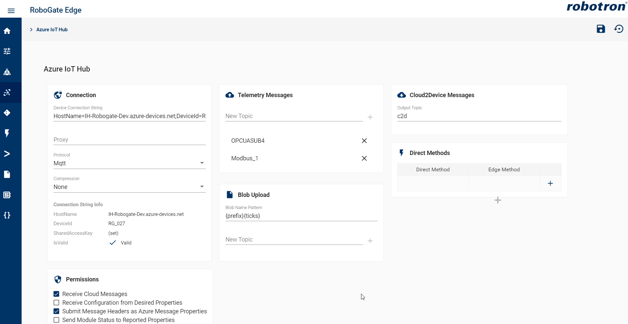Viewport: 628px width, 324px height.
Task: Select the OPCUASUB4 topic text
Action: [x=248, y=141]
